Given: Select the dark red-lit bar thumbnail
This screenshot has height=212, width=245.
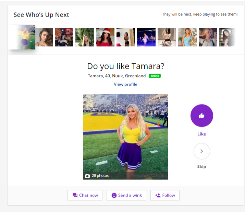Looking at the screenshot, I should [x=64, y=37].
